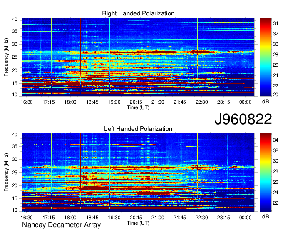
Task: Click inside the Left Handed Polarization spectrogram
Action: tap(138, 172)
